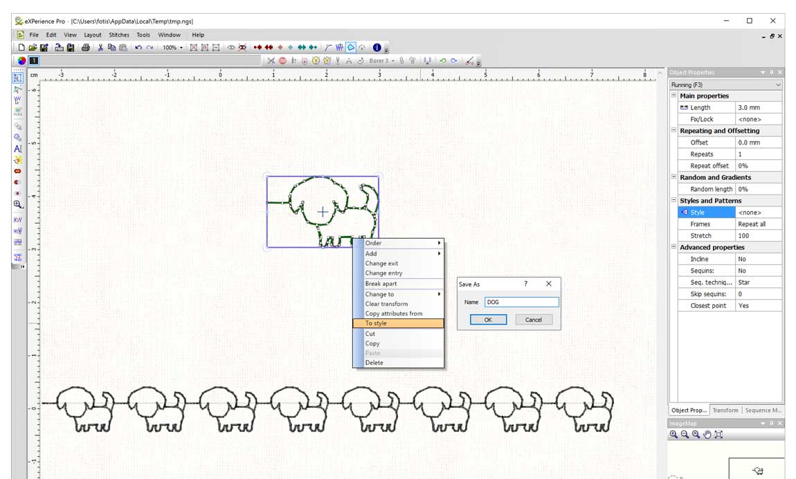Fit view icon in ImageMap panel
Viewport: 796px width, 479px height.
[718, 434]
